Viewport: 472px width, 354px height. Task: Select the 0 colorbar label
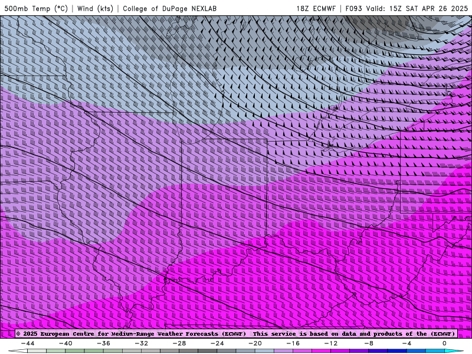coord(444,343)
